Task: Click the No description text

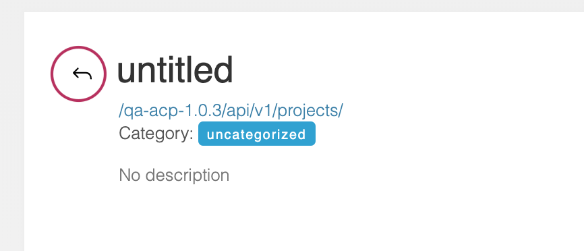Action: click(x=174, y=175)
